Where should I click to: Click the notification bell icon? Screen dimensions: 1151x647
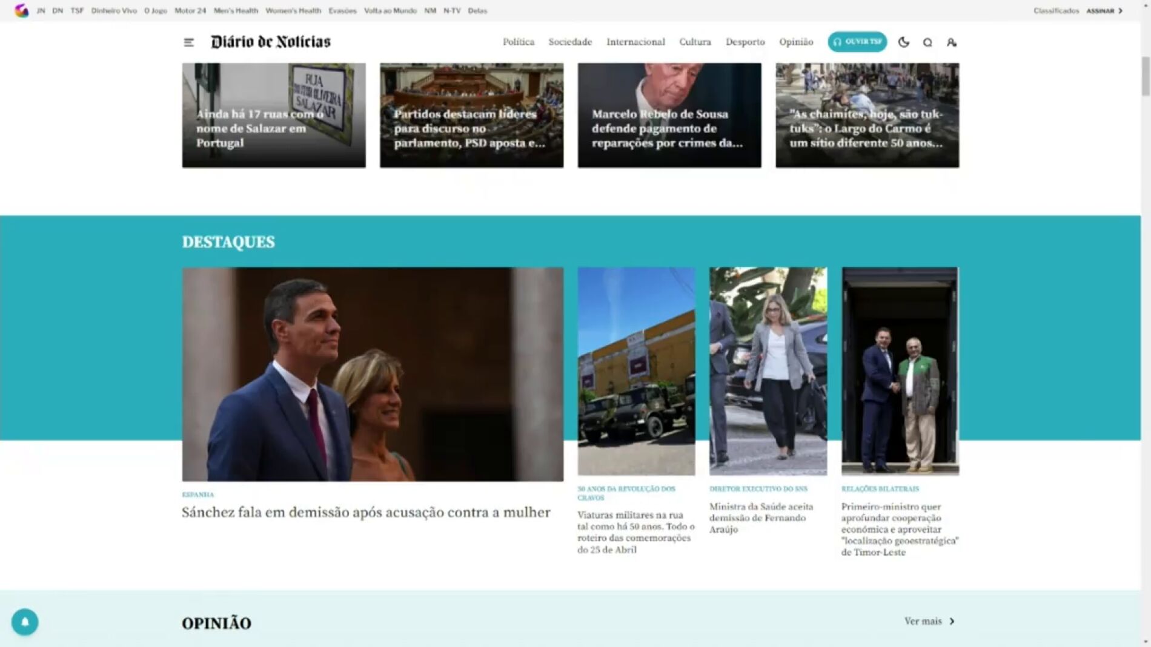[x=25, y=622]
